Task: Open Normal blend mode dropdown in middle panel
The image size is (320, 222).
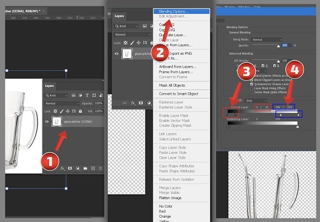Action: pyautogui.click(x=132, y=35)
